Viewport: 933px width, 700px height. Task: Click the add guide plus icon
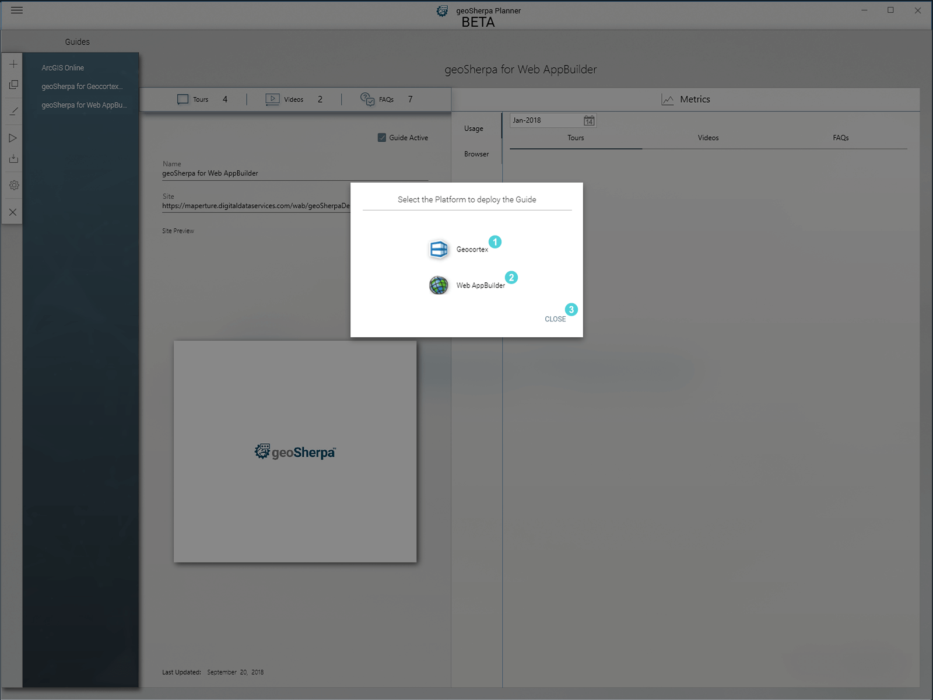13,64
